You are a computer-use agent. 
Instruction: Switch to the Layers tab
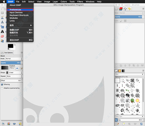tap(117, 9)
